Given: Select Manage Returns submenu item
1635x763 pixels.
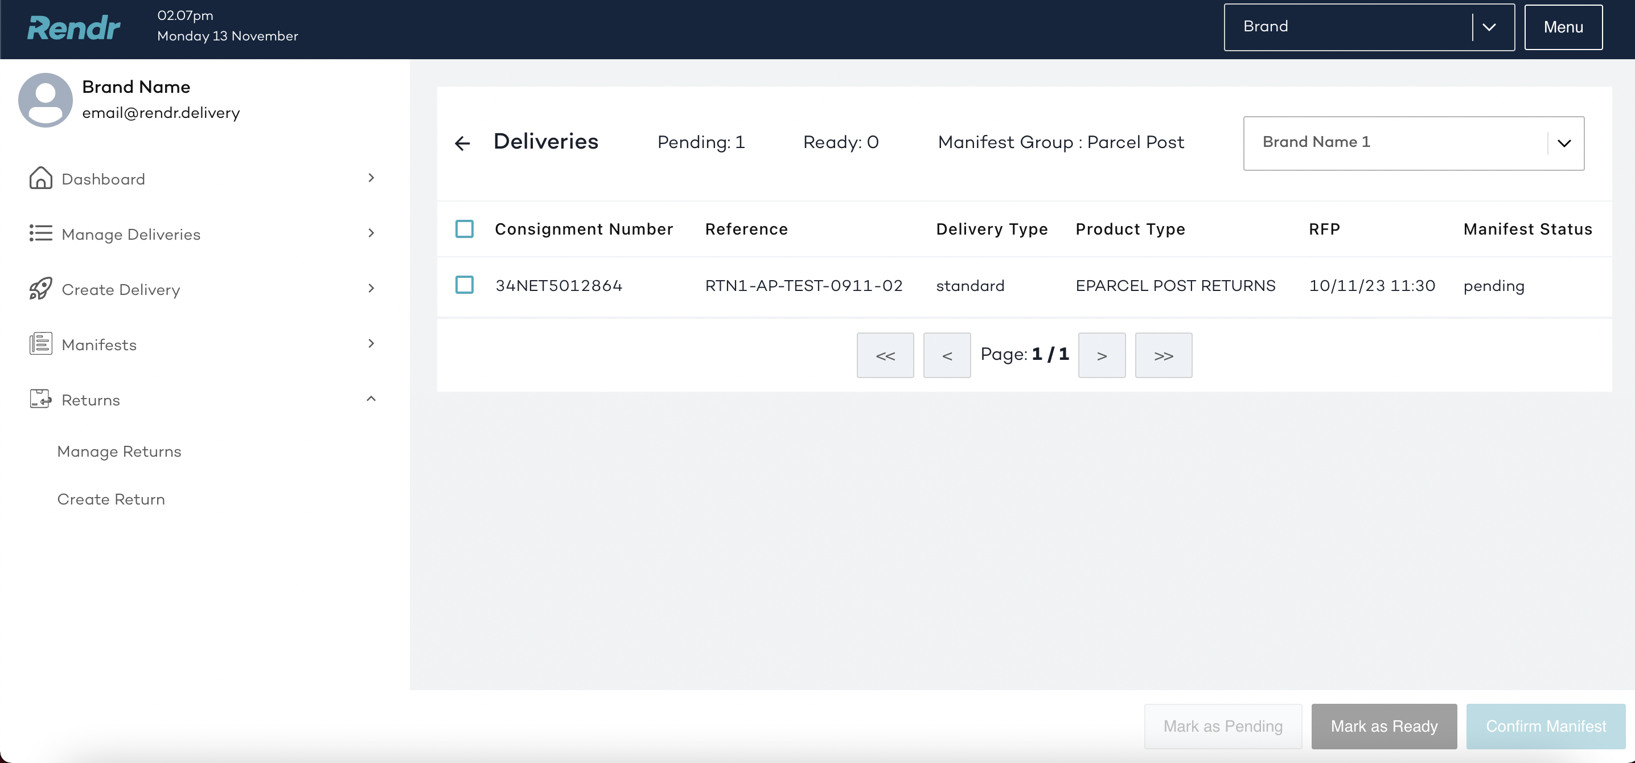Looking at the screenshot, I should pos(120,452).
